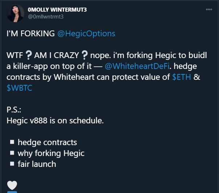
Task: Open the $ETH cashtag
Action: [182, 77]
